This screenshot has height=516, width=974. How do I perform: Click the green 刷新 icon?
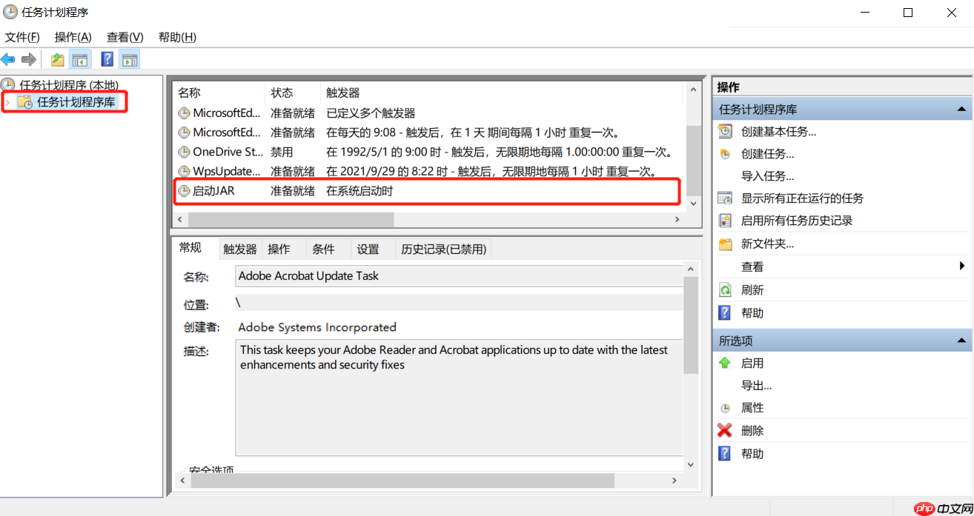click(x=726, y=290)
